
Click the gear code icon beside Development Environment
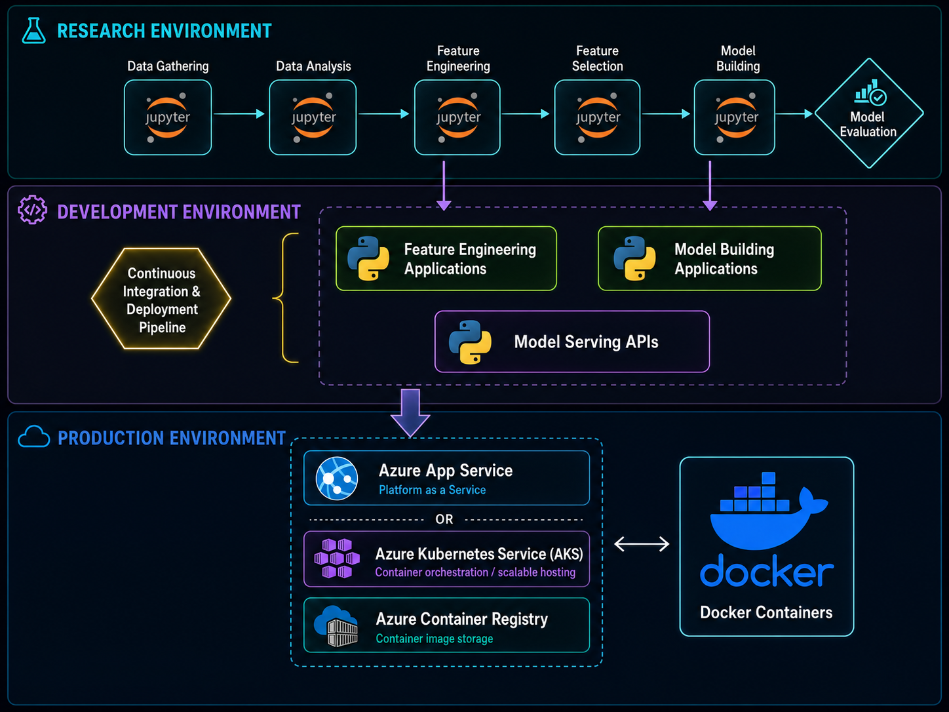tap(33, 210)
